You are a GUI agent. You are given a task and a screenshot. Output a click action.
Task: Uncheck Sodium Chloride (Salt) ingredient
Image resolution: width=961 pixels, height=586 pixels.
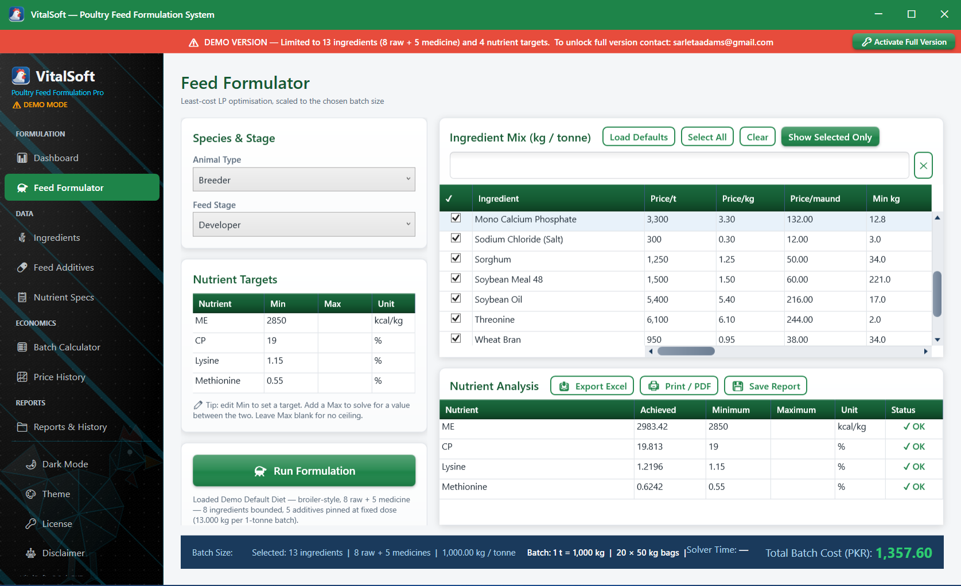(x=456, y=238)
